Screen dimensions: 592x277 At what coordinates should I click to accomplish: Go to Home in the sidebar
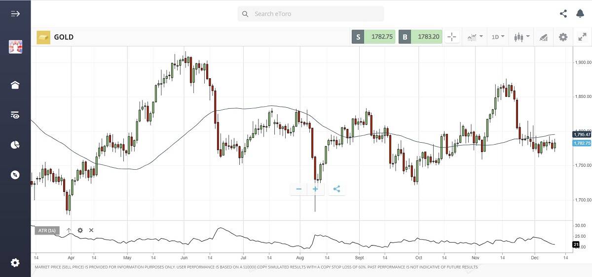coord(15,85)
